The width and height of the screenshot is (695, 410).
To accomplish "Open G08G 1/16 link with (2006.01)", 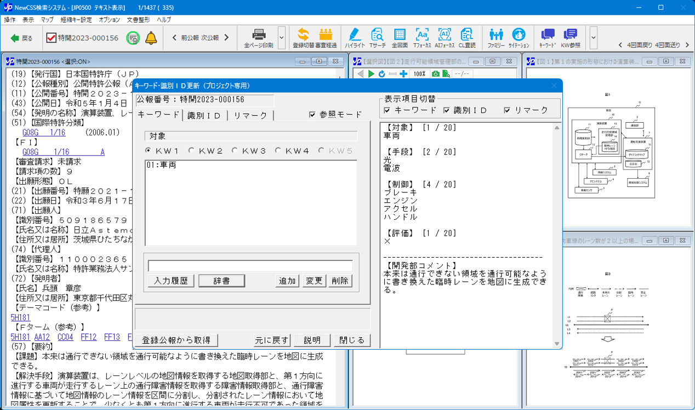I will click(x=44, y=133).
